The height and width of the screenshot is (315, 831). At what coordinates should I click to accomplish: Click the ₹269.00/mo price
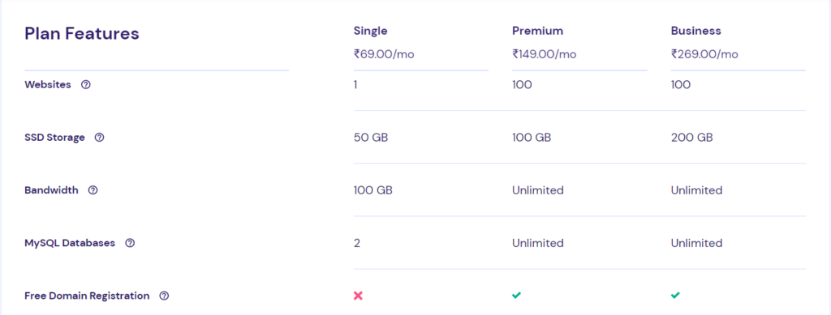[x=704, y=54]
